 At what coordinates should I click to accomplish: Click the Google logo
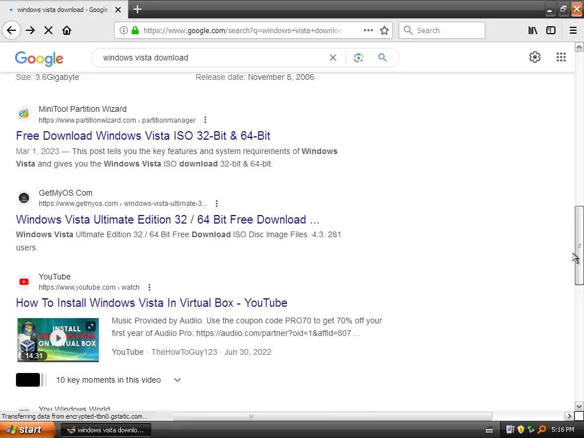[x=39, y=59]
